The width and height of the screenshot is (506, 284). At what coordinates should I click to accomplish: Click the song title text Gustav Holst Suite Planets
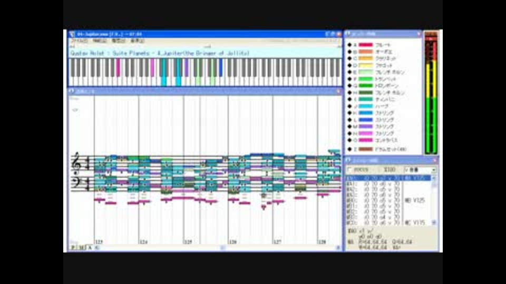coord(160,53)
